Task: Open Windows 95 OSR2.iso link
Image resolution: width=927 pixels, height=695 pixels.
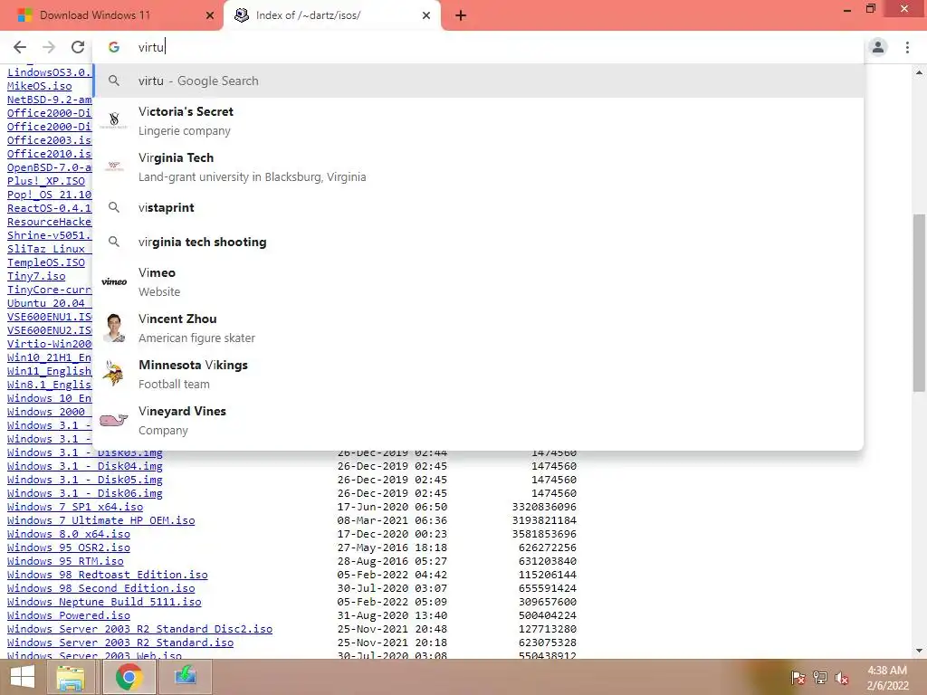Action: point(69,547)
